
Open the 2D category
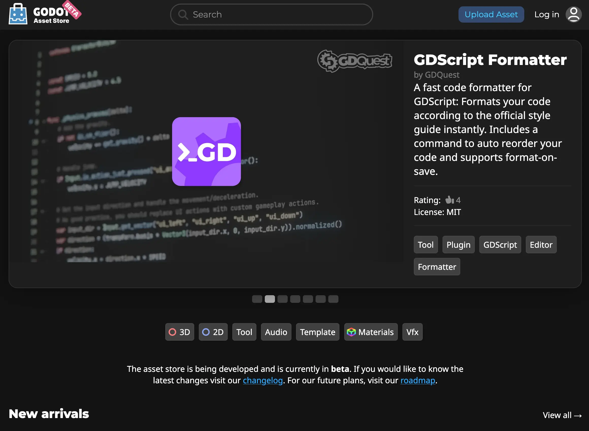(x=213, y=332)
